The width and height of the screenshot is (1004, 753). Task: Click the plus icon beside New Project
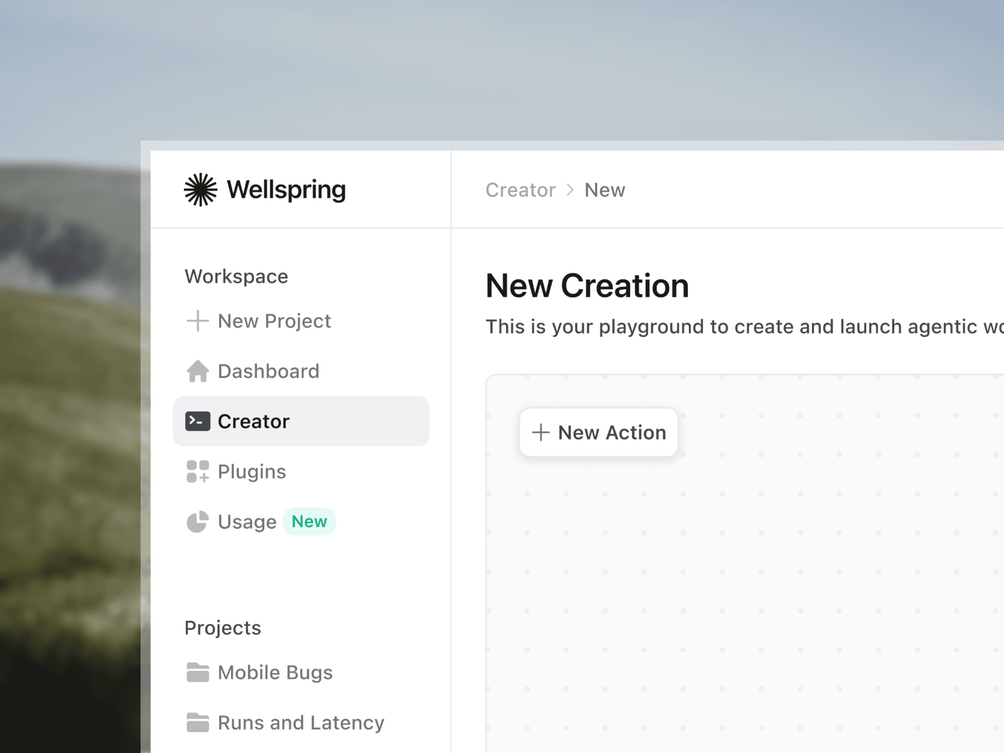198,321
